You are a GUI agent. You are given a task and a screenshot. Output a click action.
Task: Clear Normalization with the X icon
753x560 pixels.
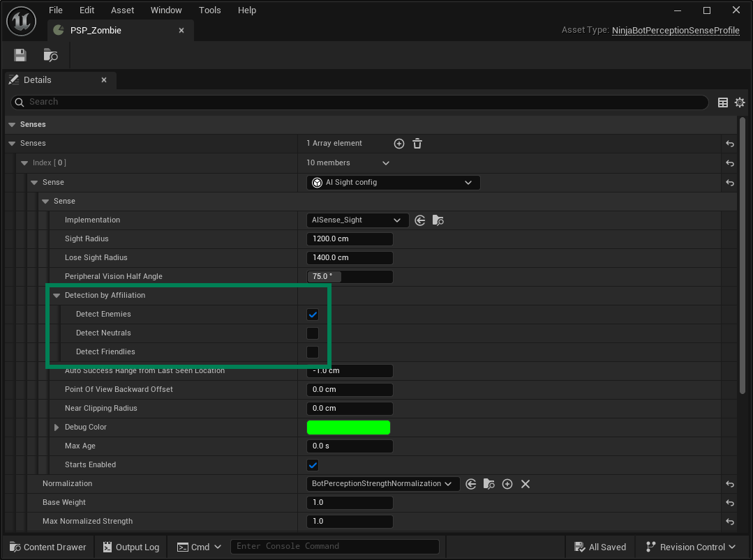pos(525,483)
